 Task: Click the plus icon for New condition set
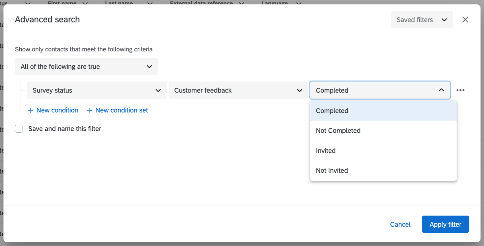[x=89, y=111]
